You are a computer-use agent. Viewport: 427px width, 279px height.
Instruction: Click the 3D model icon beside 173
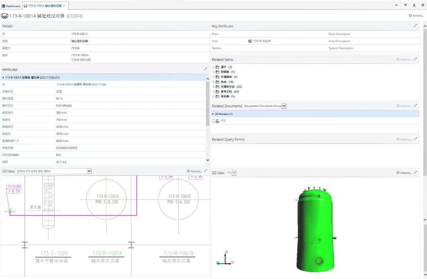click(x=217, y=121)
